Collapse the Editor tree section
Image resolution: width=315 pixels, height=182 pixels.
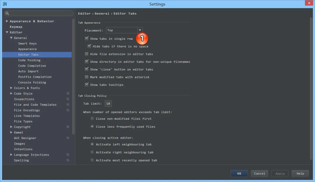coord(7,32)
